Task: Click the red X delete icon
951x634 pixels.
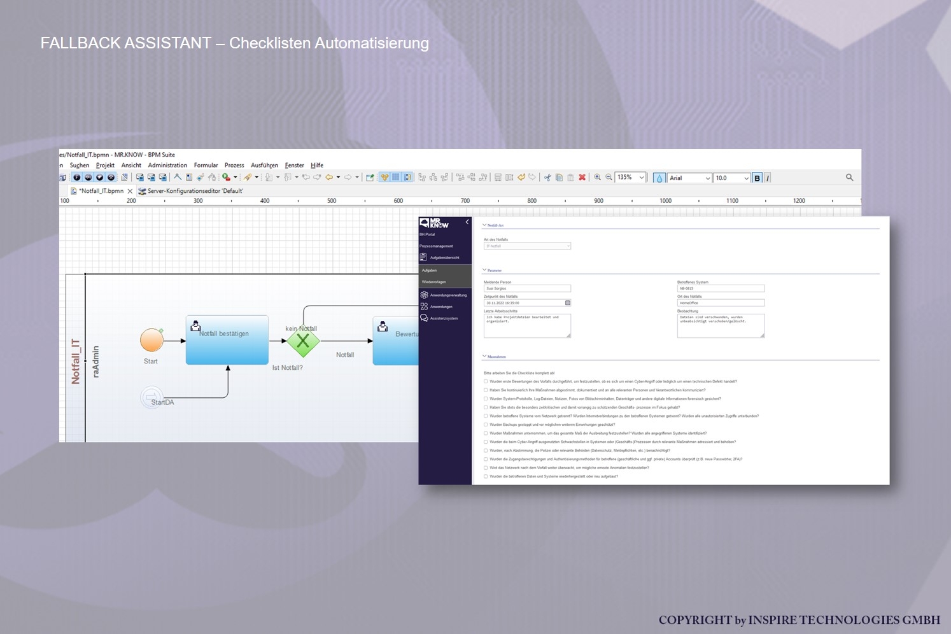Action: [582, 178]
